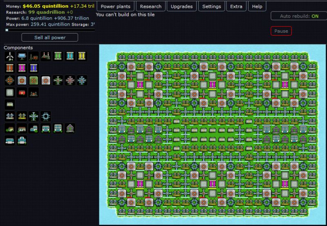Screen dimensions: 327x226
Task: Pick the burner plant with two chimneys
Action: (46, 56)
